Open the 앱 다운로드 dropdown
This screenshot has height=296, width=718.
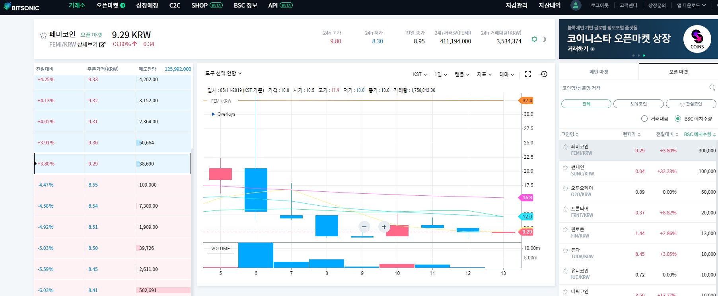691,5
